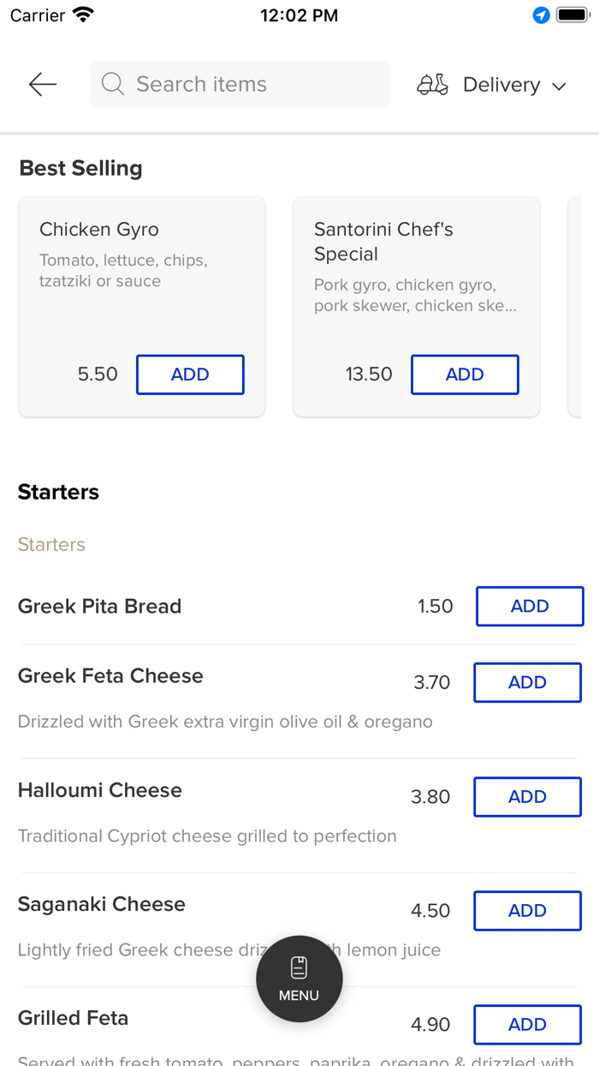
Task: Add Halloumi Cheese to the cart
Action: tap(527, 797)
